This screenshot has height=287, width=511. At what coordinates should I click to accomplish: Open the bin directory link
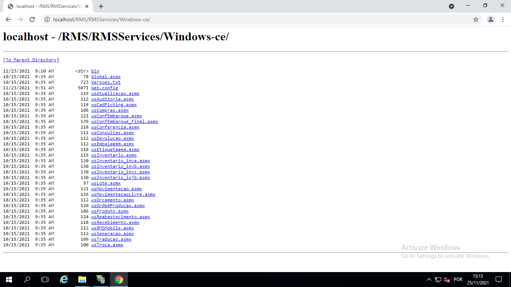tap(95, 71)
